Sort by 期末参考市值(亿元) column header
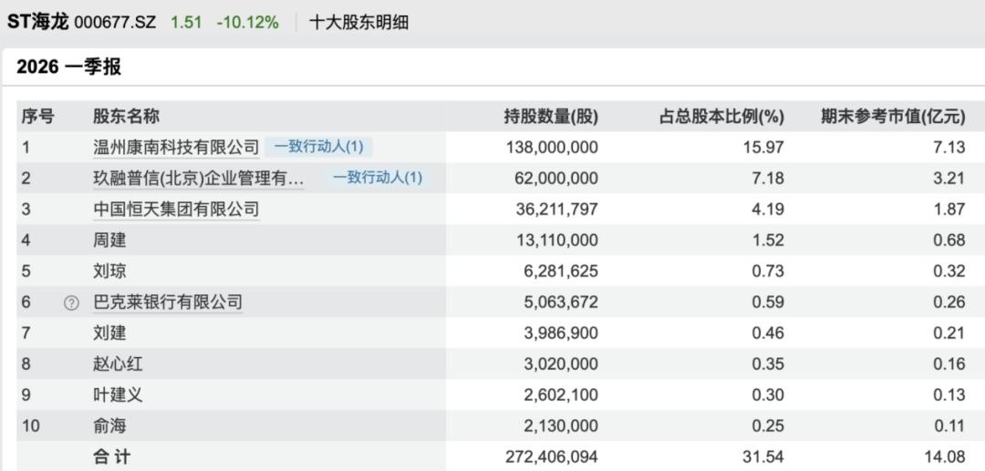The image size is (985, 471). click(x=893, y=117)
